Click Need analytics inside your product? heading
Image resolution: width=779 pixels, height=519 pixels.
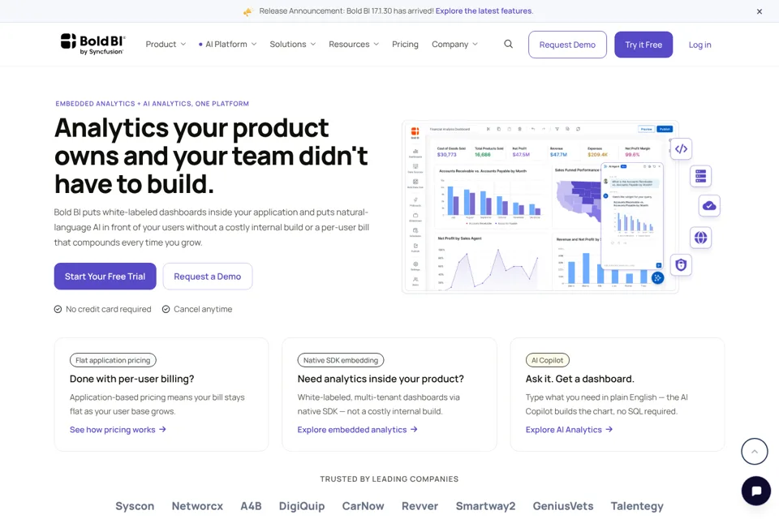[x=381, y=379]
